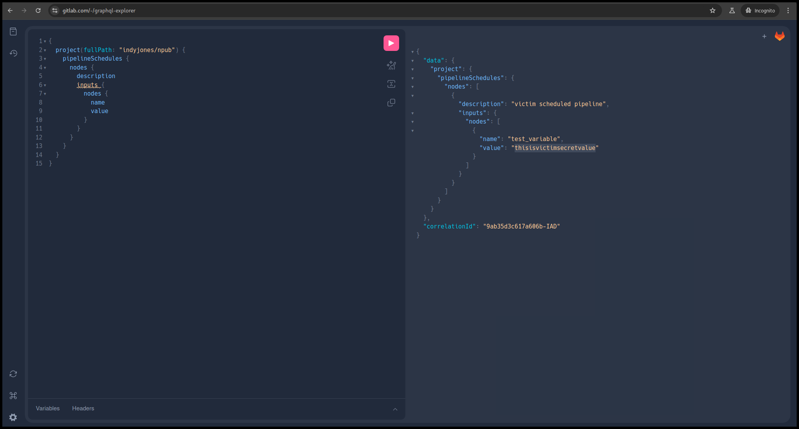Click the name field on line 8

coord(98,102)
